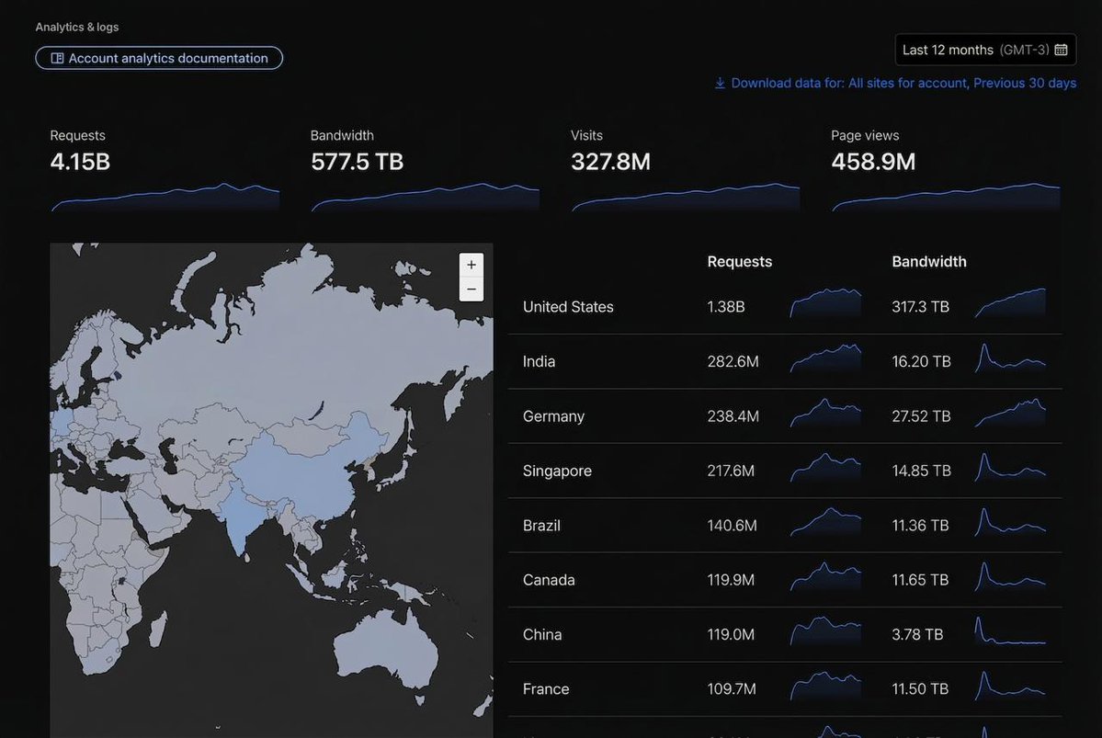Open Account analytics documentation link
This screenshot has width=1102, height=738.
tap(159, 58)
